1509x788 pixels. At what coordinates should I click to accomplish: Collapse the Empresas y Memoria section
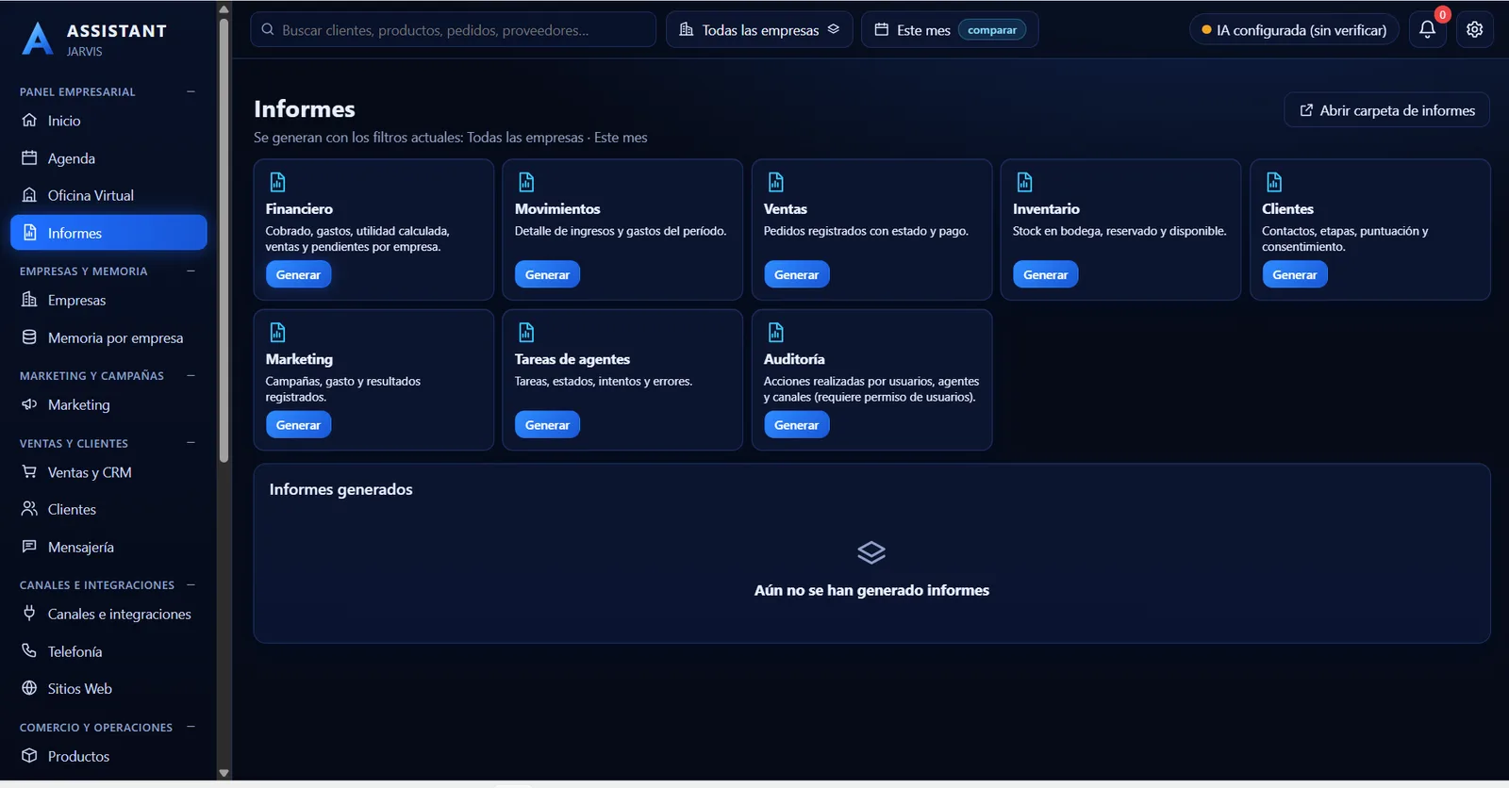191,271
